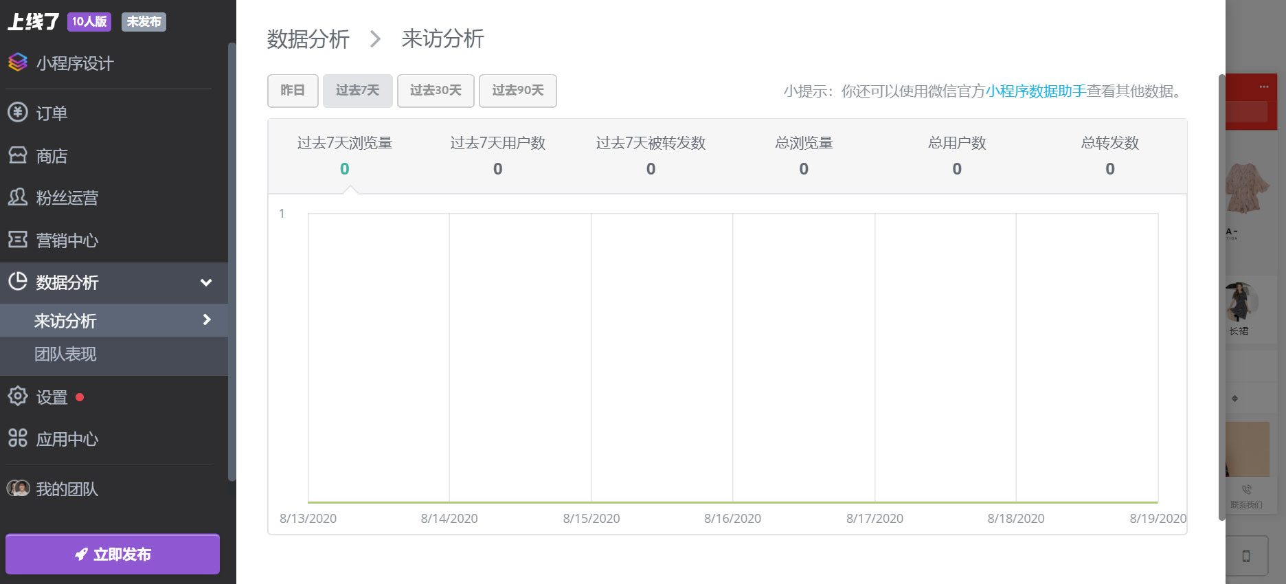Image resolution: width=1286 pixels, height=584 pixels.
Task: Click 数据分析 breadcrumb link
Action: [308, 38]
